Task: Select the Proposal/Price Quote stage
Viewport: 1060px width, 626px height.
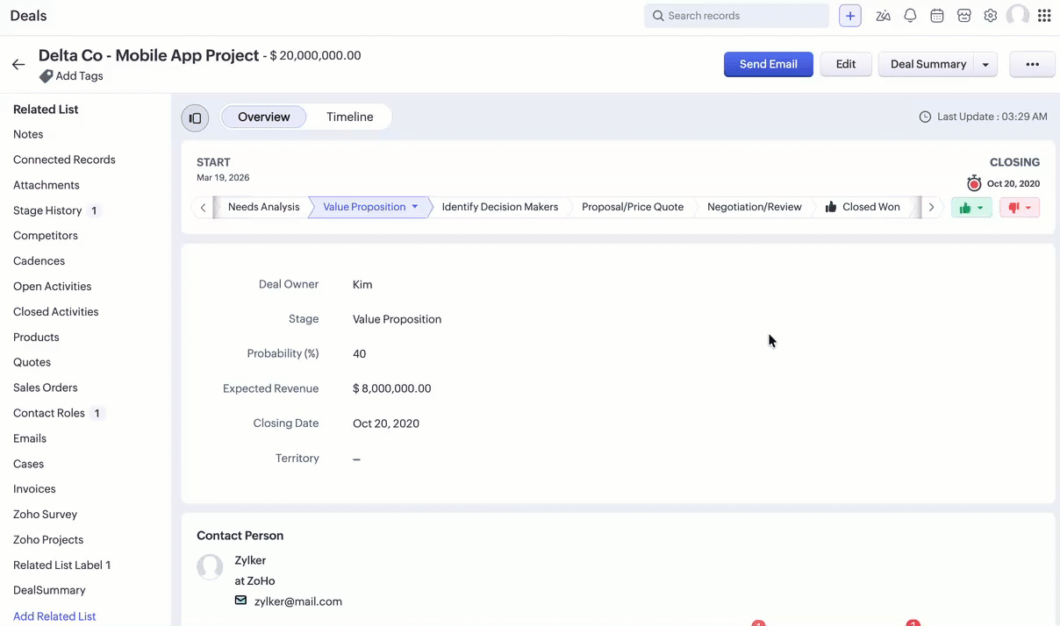Action: (x=632, y=207)
